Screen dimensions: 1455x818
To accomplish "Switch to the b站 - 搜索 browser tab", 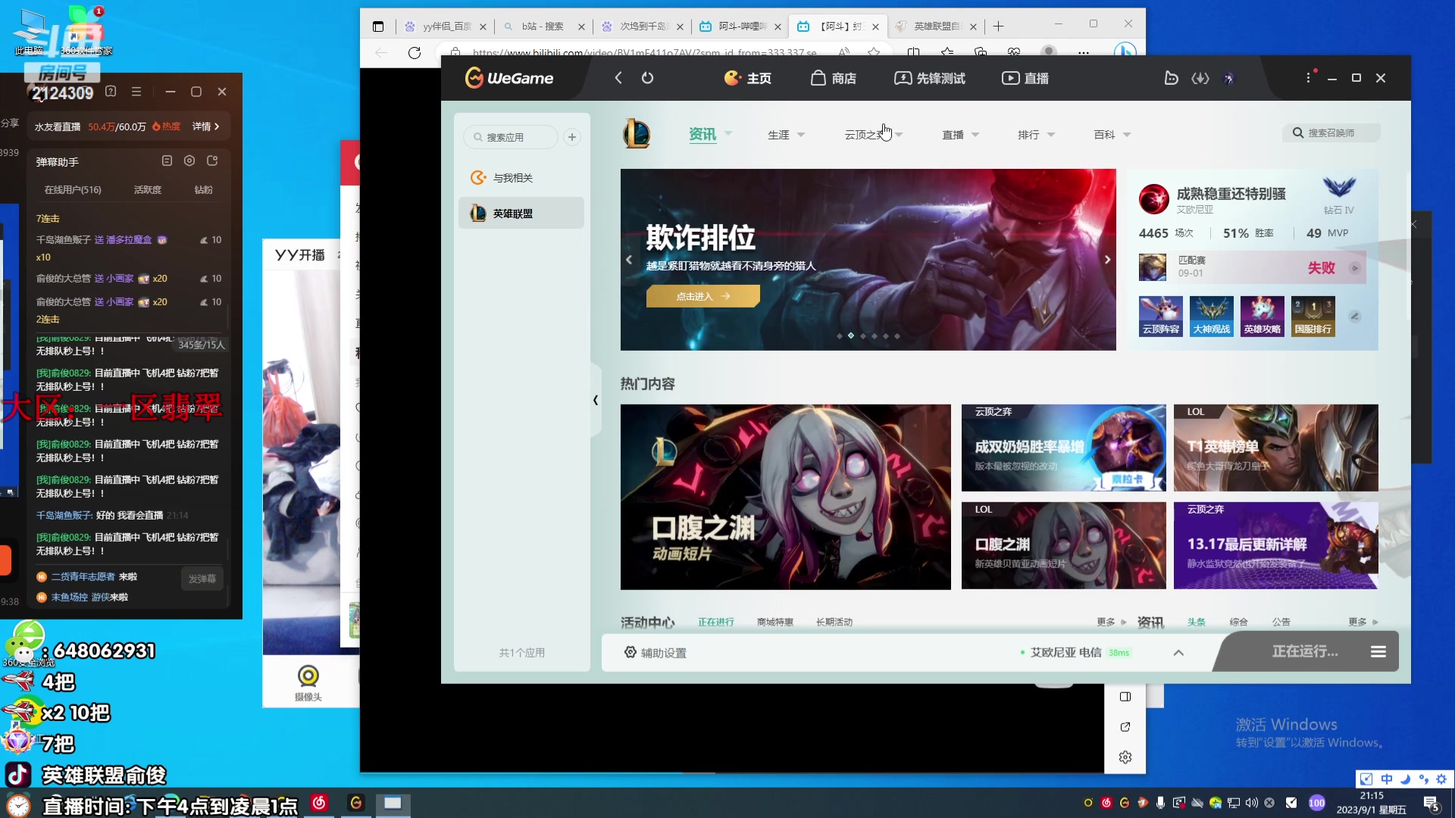I will point(543,27).
